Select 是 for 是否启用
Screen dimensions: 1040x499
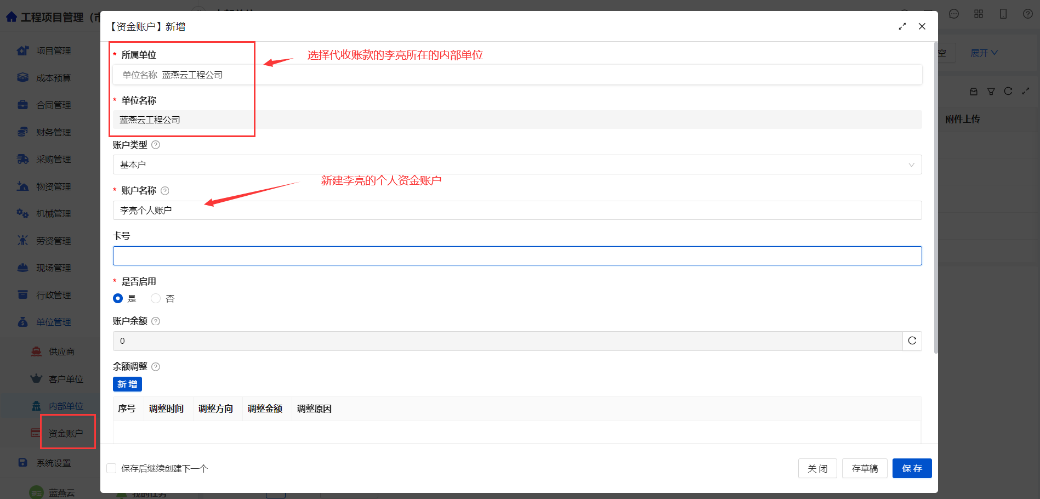[118, 298]
